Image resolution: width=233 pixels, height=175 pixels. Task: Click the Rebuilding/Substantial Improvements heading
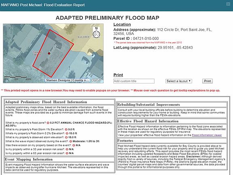pyautogui.click(x=148, y=105)
